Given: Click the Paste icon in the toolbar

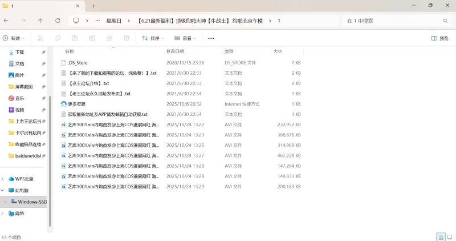Looking at the screenshot, I should 75,38.
